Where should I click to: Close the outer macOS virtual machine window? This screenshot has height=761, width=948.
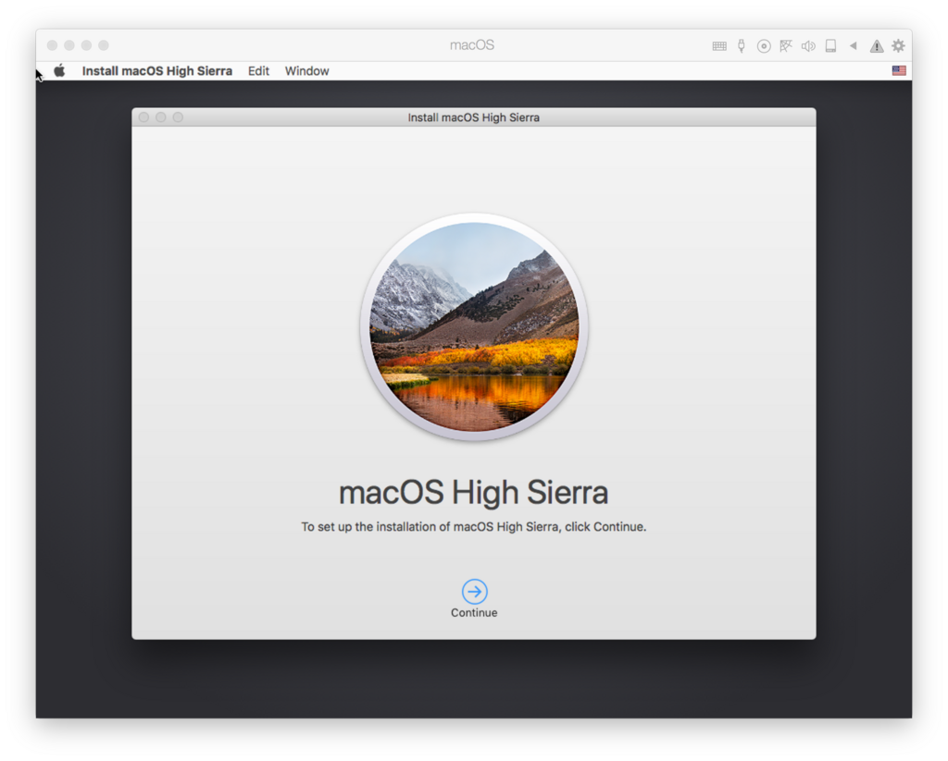pyautogui.click(x=52, y=45)
